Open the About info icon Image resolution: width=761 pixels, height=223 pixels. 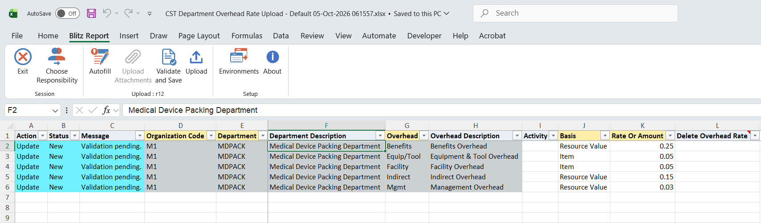coord(273,57)
